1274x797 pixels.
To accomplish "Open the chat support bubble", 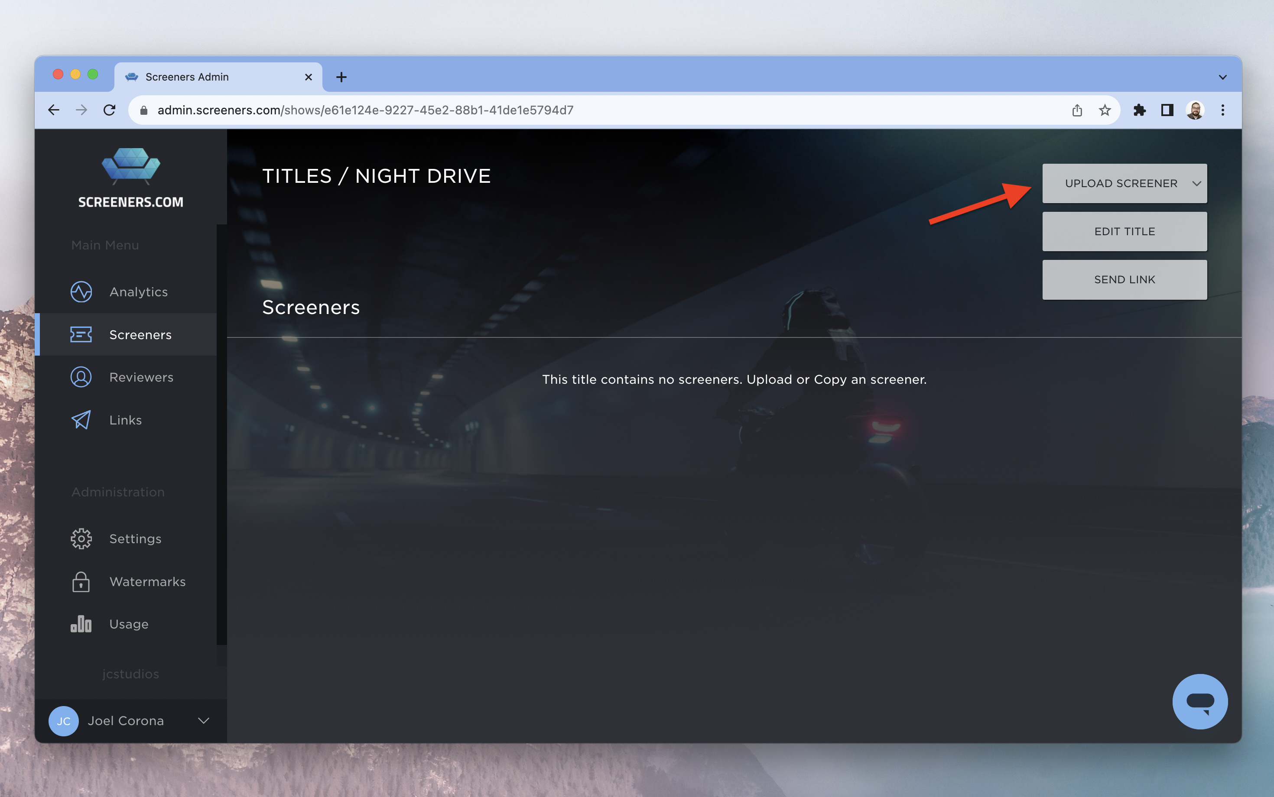I will tap(1199, 701).
